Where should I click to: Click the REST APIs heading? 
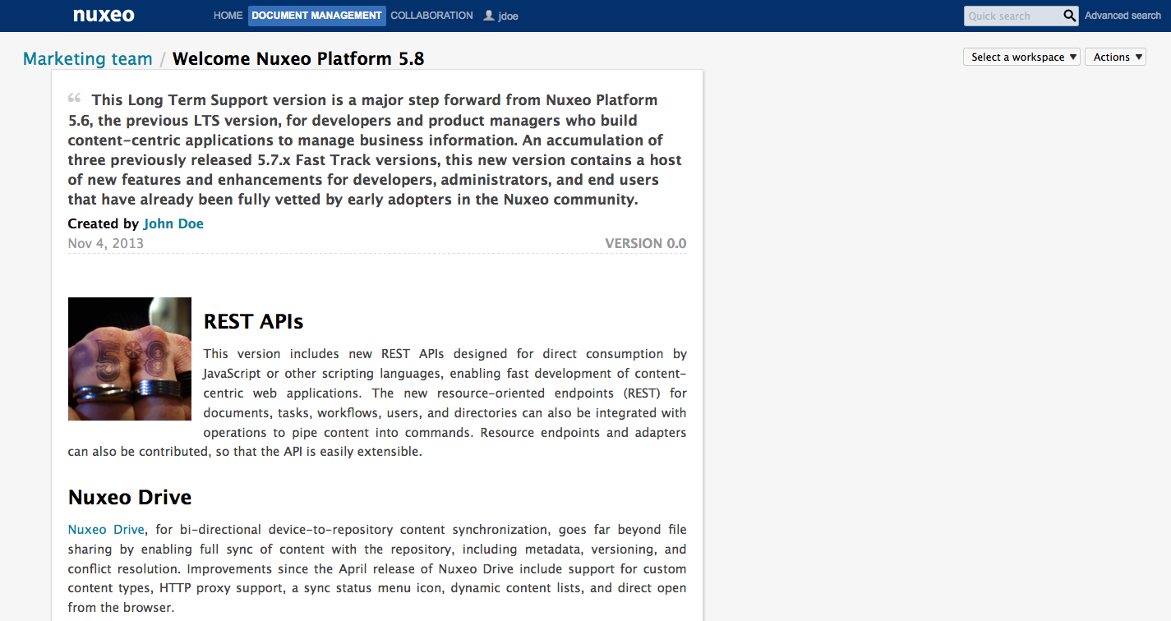click(x=254, y=321)
